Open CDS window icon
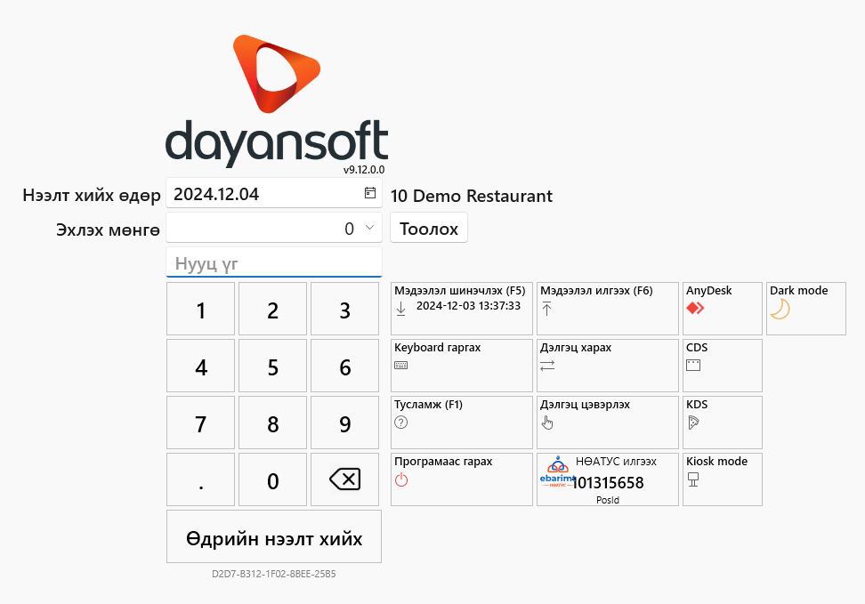This screenshot has height=604, width=865. [693, 366]
